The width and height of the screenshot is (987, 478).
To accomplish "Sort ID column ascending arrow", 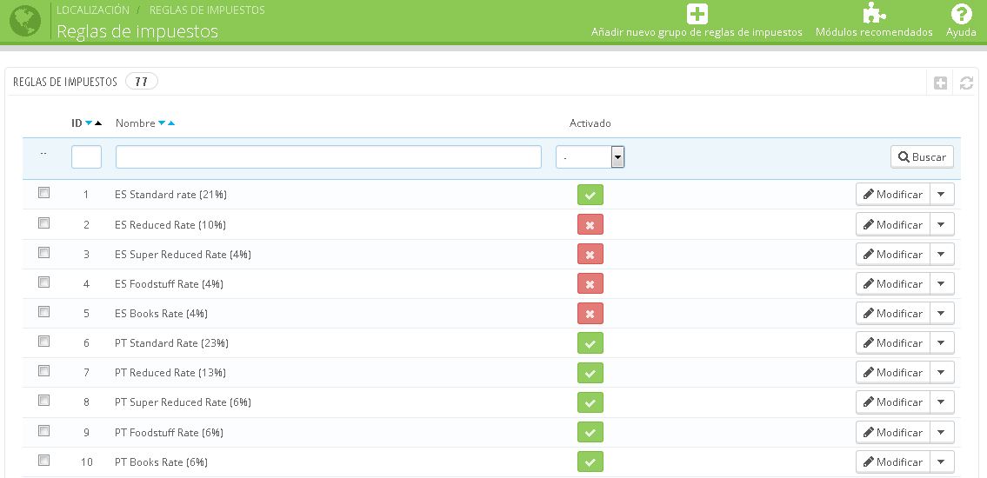I will [x=98, y=123].
